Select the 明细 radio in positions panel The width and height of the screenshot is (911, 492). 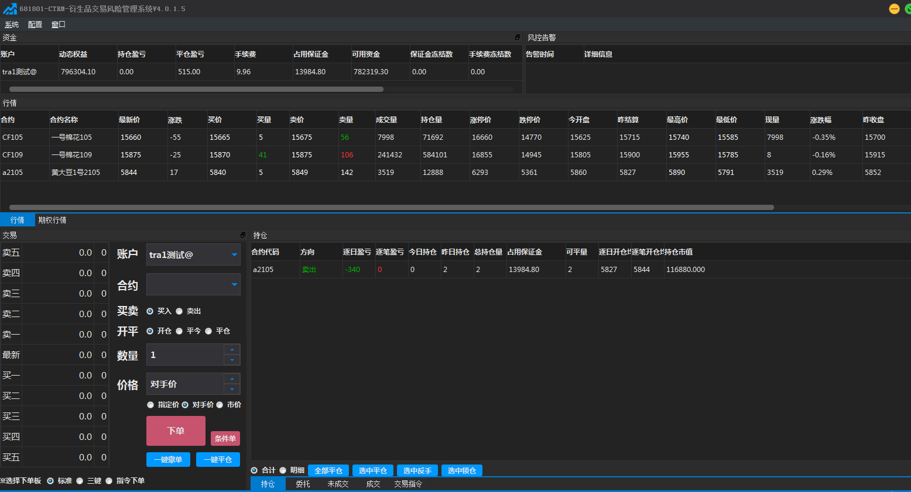click(x=283, y=470)
